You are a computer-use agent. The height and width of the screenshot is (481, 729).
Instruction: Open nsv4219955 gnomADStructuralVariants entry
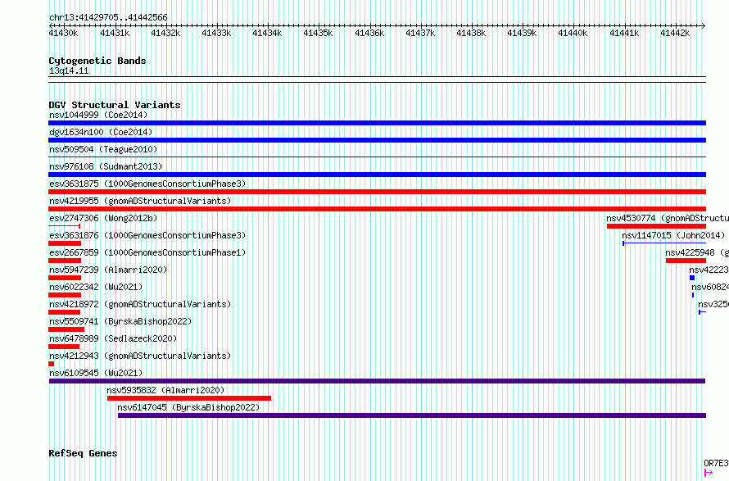point(140,201)
